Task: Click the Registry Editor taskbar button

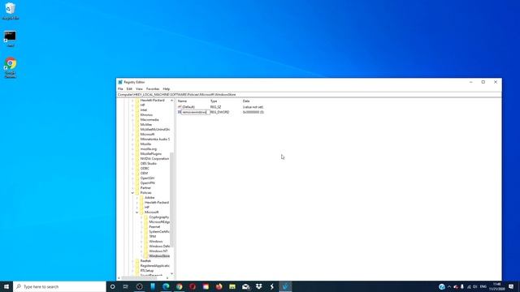Action: tap(285, 286)
